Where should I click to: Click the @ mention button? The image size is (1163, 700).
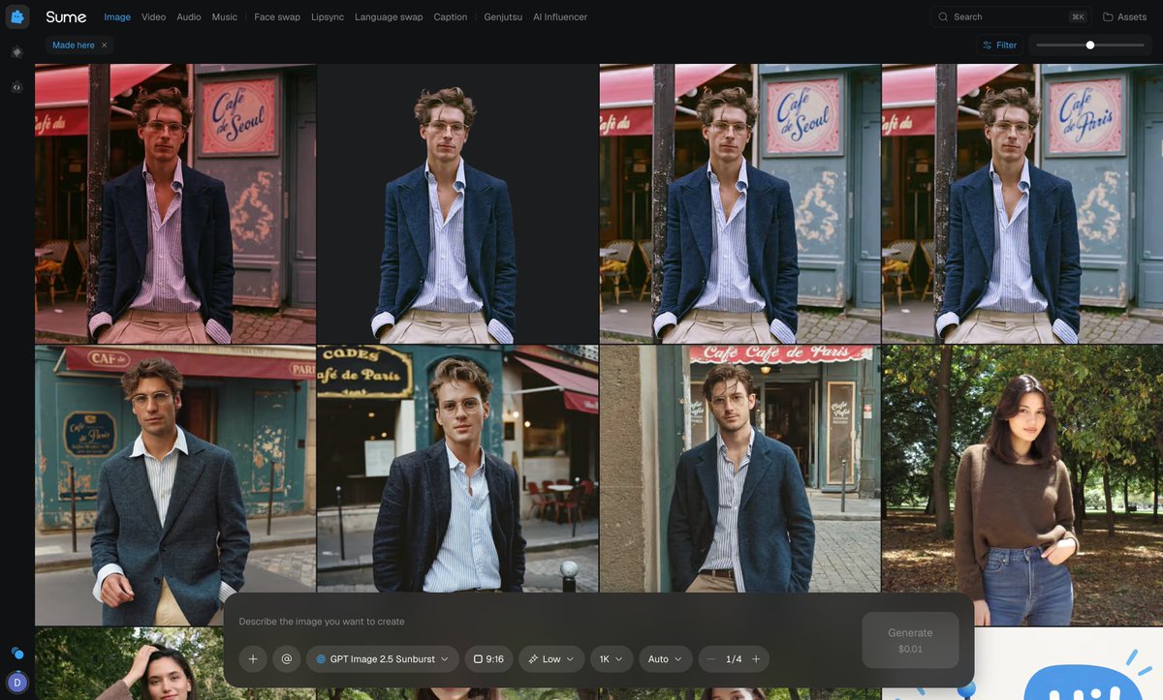tap(287, 659)
